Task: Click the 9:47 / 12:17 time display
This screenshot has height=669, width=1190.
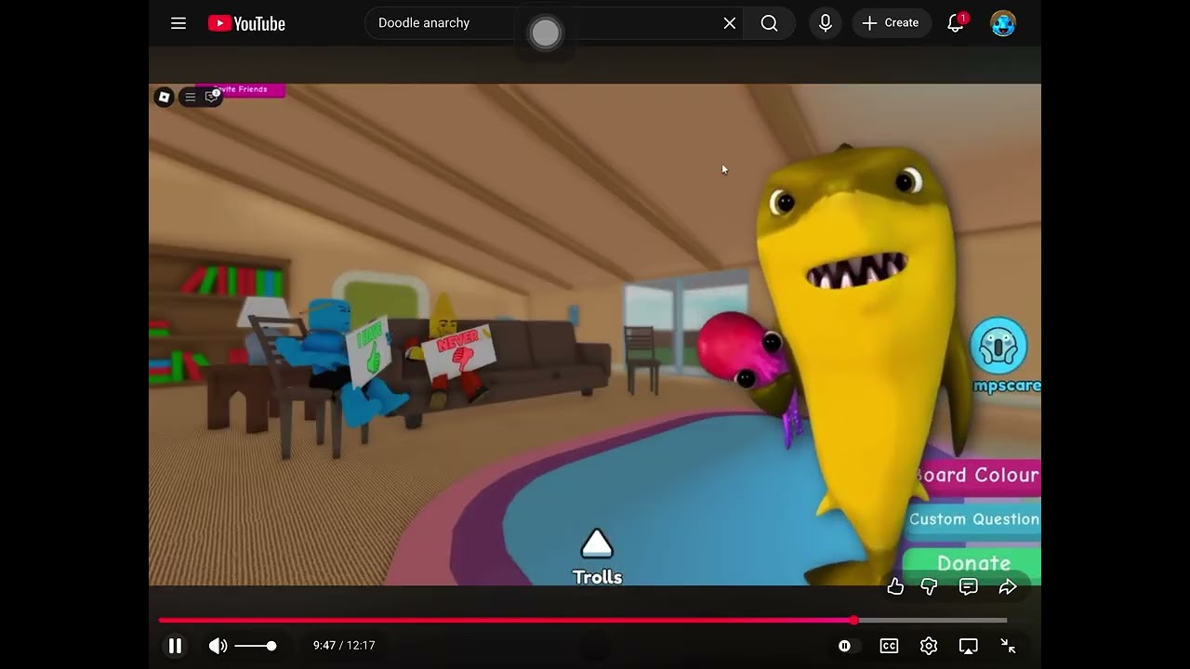Action: 344,646
